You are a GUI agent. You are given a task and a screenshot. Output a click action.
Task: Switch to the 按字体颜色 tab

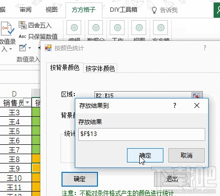click(100, 68)
